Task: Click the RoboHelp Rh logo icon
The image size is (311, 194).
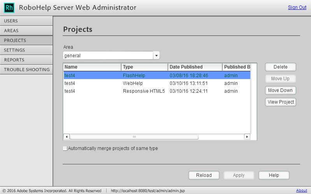Action: pyautogui.click(x=9, y=8)
